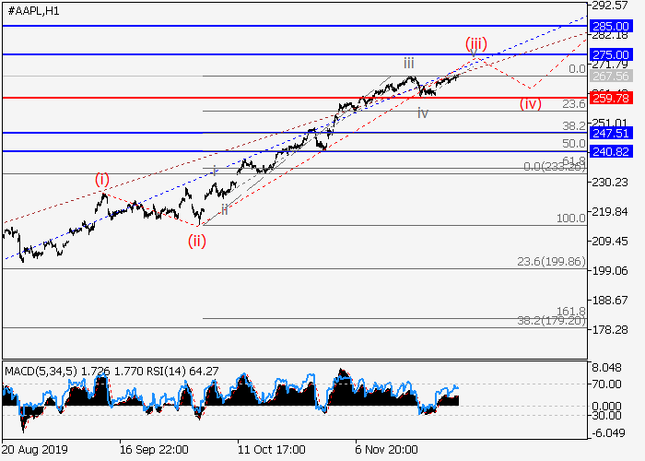Click the 240.82 blue price label
Image resolution: width=645 pixels, height=461 pixels.
pyautogui.click(x=611, y=151)
